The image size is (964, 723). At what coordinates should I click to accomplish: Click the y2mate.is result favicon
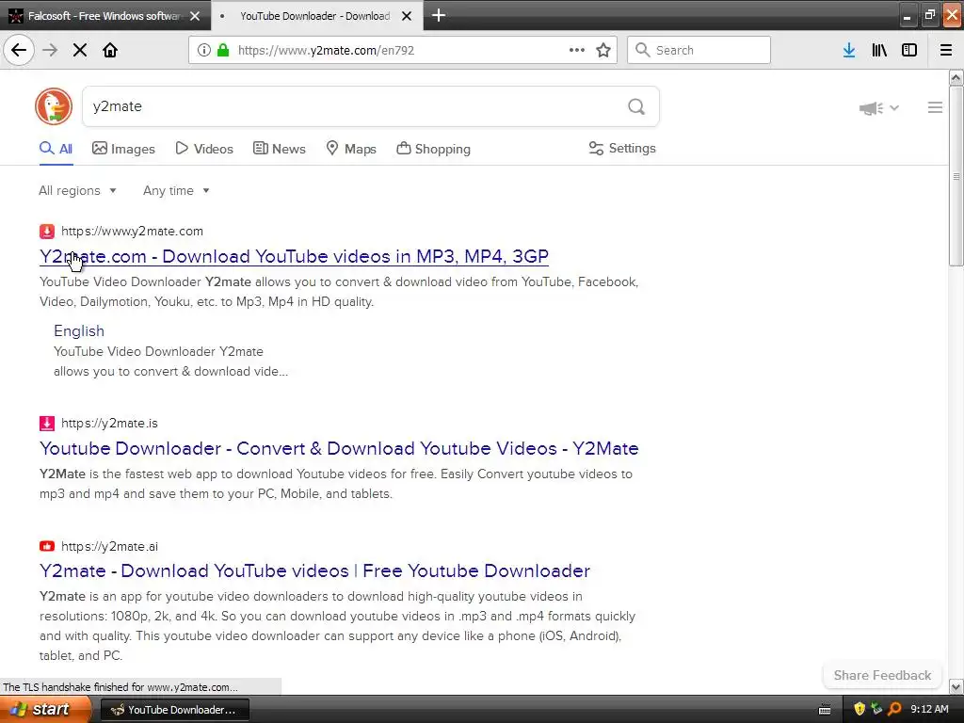pos(47,423)
